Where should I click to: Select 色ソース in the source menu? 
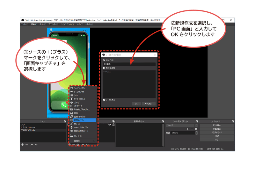(x=83, y=124)
